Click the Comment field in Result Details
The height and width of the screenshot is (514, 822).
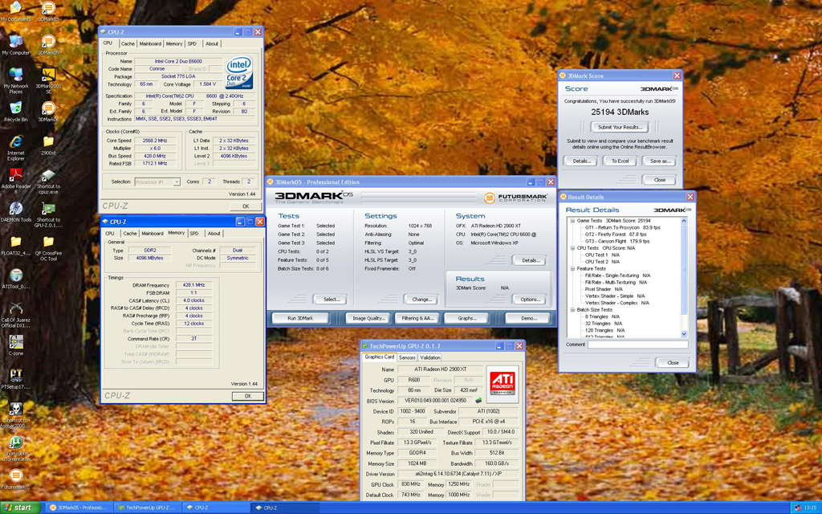[x=637, y=345]
